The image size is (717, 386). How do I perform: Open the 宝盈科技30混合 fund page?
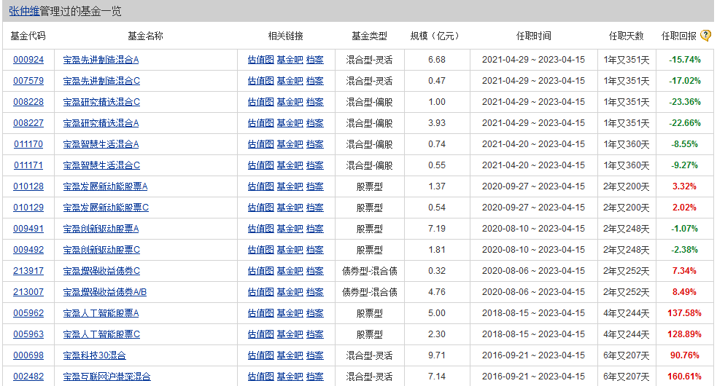click(x=94, y=355)
